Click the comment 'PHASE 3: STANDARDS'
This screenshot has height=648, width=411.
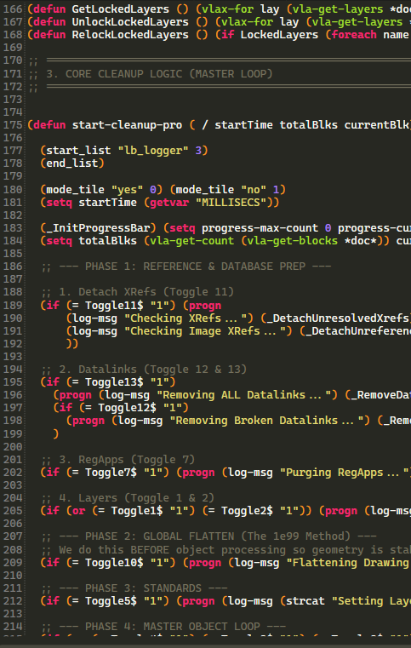tap(143, 588)
